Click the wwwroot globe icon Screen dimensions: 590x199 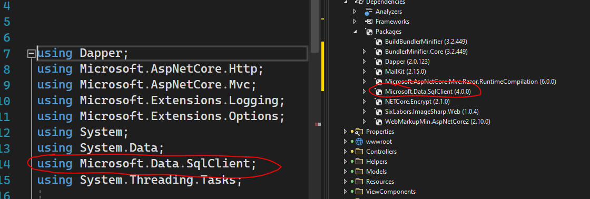pyautogui.click(x=359, y=142)
